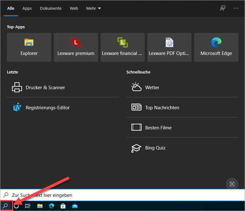The image size is (245, 211).
Task: Open the Mail app from the taskbar
Action: (75, 206)
